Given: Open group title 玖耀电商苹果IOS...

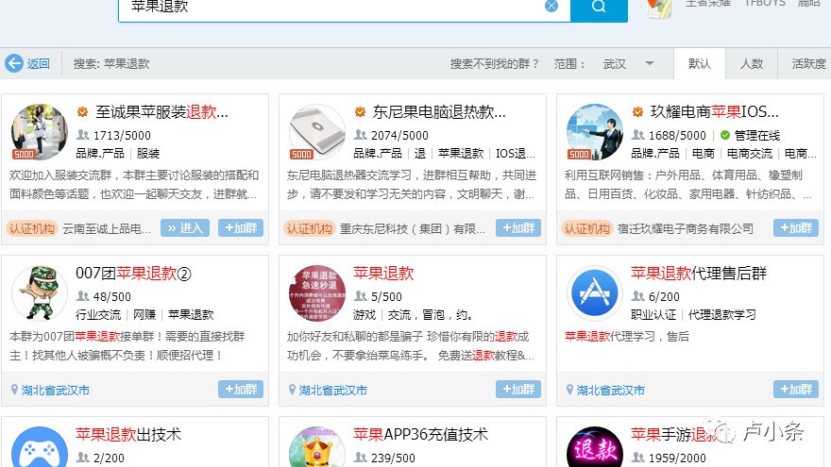Looking at the screenshot, I should 715,111.
